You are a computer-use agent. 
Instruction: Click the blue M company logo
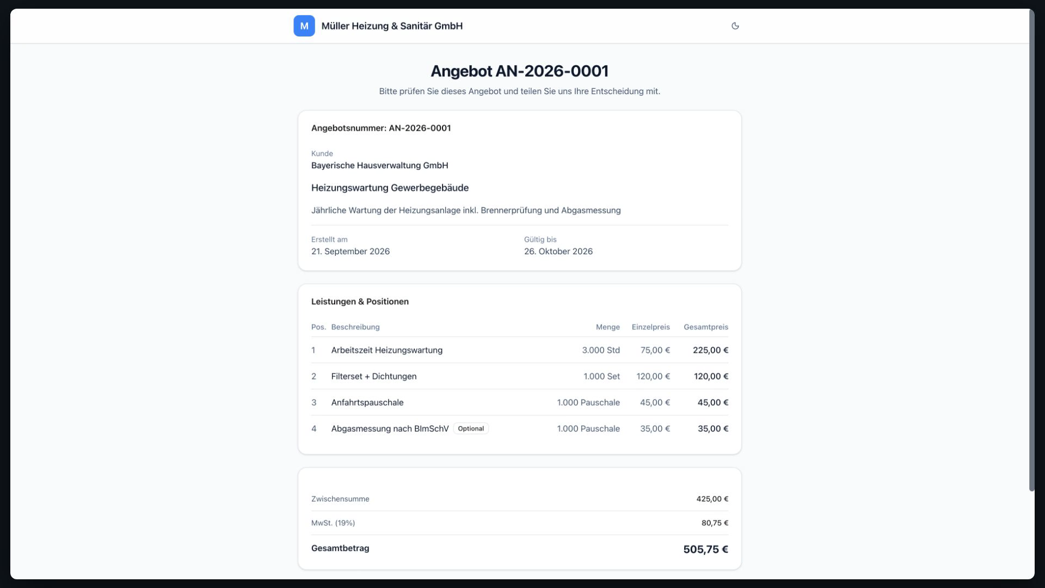pos(304,26)
